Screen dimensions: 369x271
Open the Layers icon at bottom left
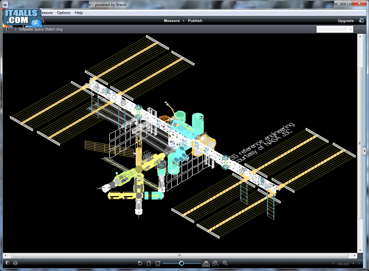(x=15, y=263)
